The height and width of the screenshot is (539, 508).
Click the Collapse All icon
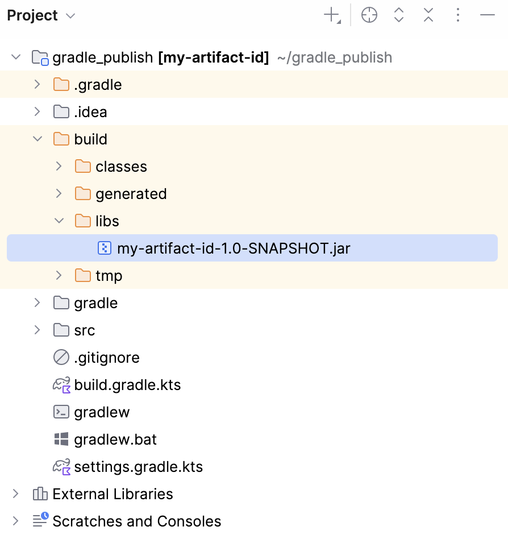[x=428, y=15]
